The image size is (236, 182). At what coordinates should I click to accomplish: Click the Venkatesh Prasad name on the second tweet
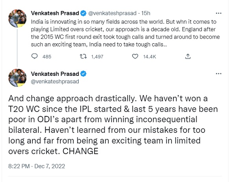tap(54, 74)
